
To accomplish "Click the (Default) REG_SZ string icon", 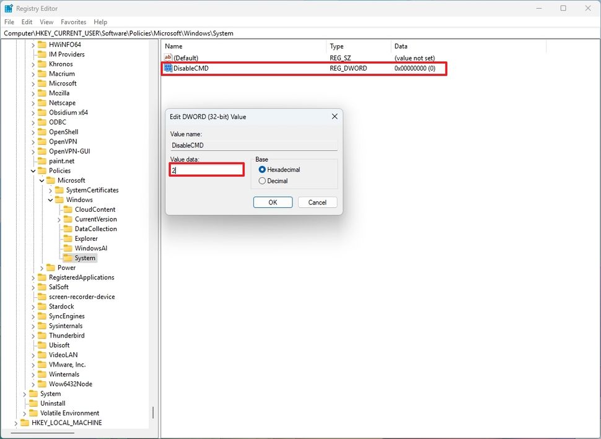I will tap(167, 57).
